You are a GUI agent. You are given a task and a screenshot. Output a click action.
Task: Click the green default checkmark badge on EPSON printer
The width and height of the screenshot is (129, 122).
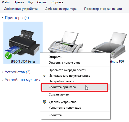[x=8, y=56]
